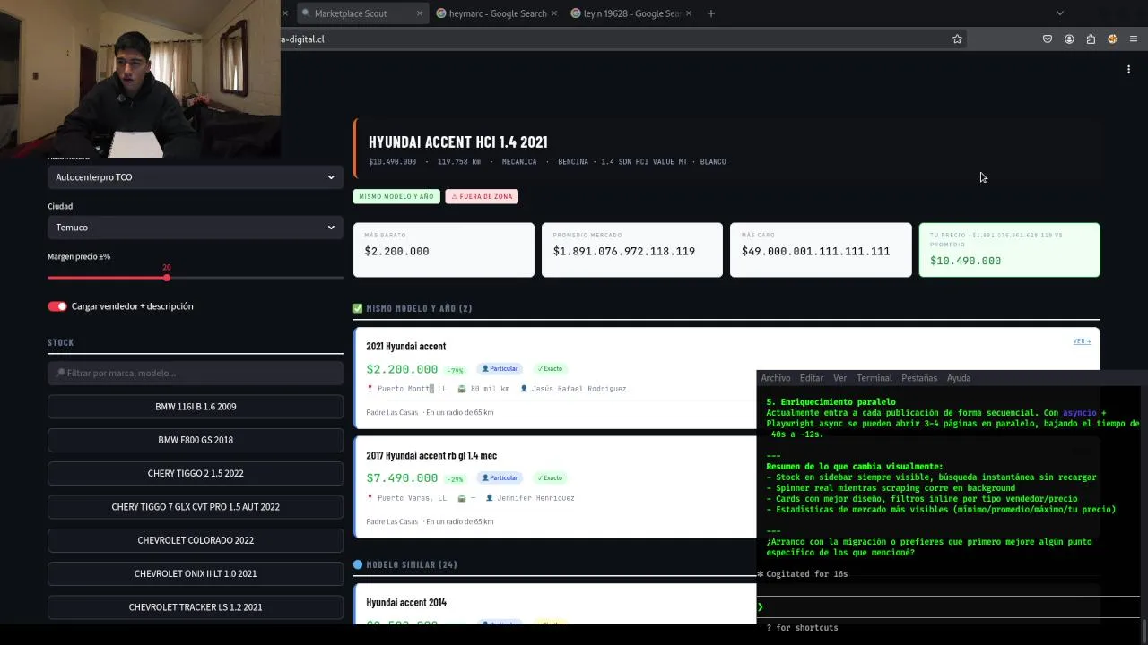
Task: Open the list all tabs chevron
Action: [1059, 13]
